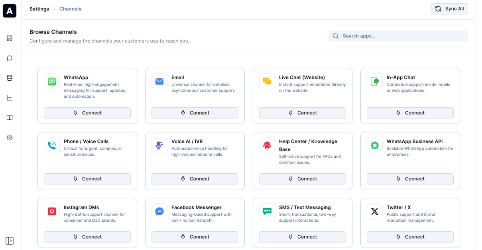The height and width of the screenshot is (250, 482).
Task: Click the Email card title
Action: (x=178, y=78)
